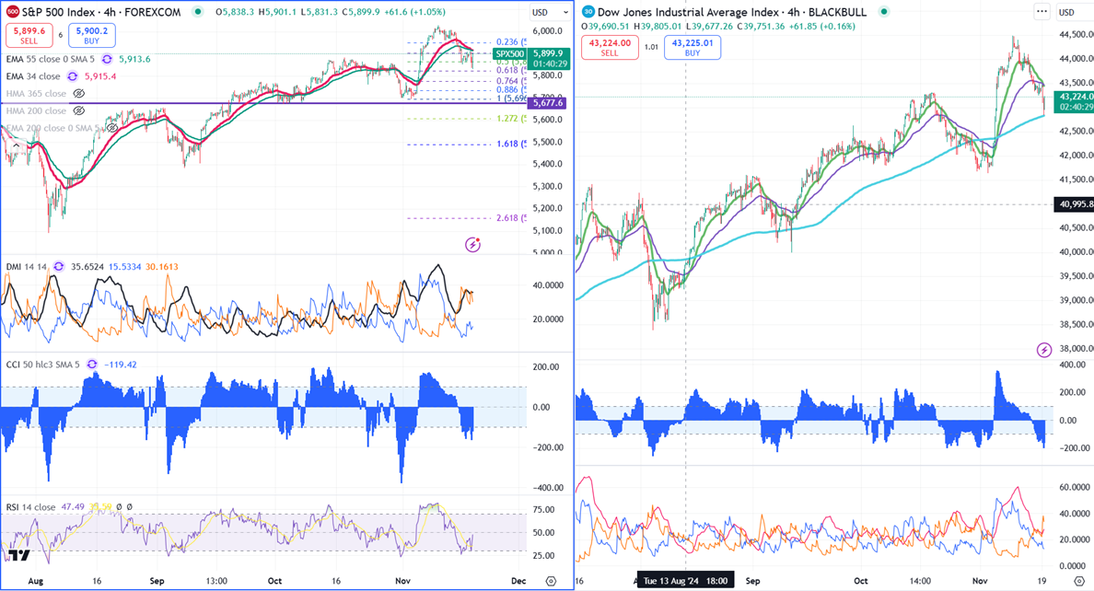Click the Dow Jones symbol logo

tap(588, 12)
